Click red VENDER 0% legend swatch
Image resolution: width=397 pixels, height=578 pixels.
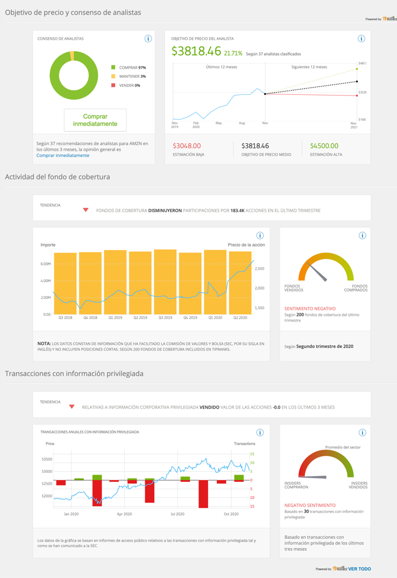point(113,85)
